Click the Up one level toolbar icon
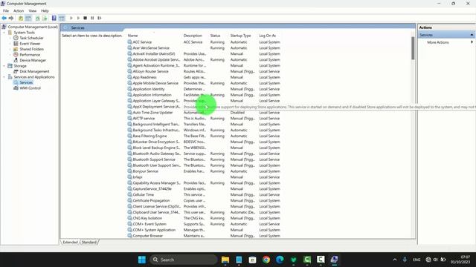This screenshot has height=267, width=476. coord(21,18)
